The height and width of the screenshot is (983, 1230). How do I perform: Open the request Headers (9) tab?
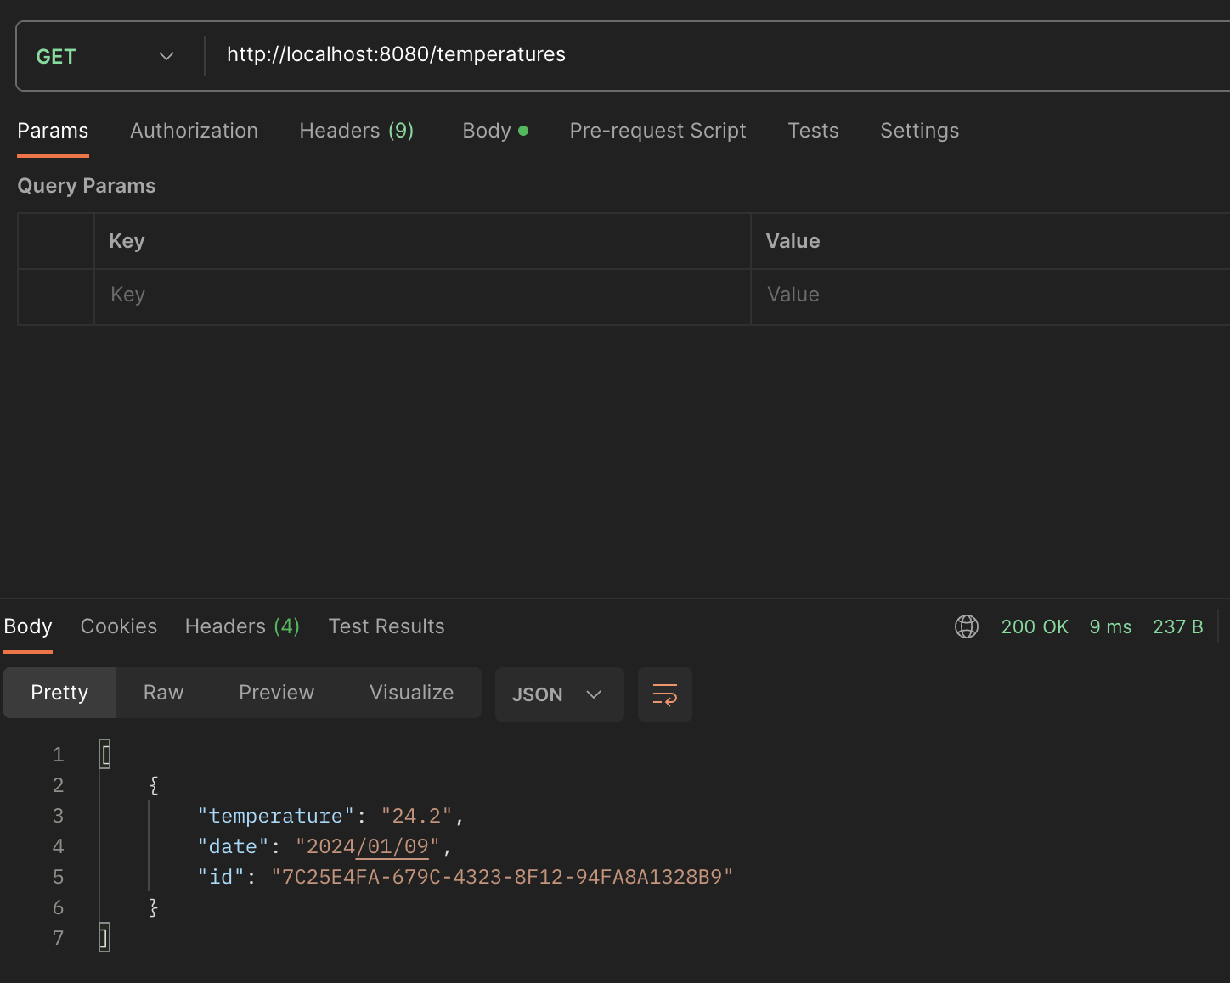coord(356,131)
